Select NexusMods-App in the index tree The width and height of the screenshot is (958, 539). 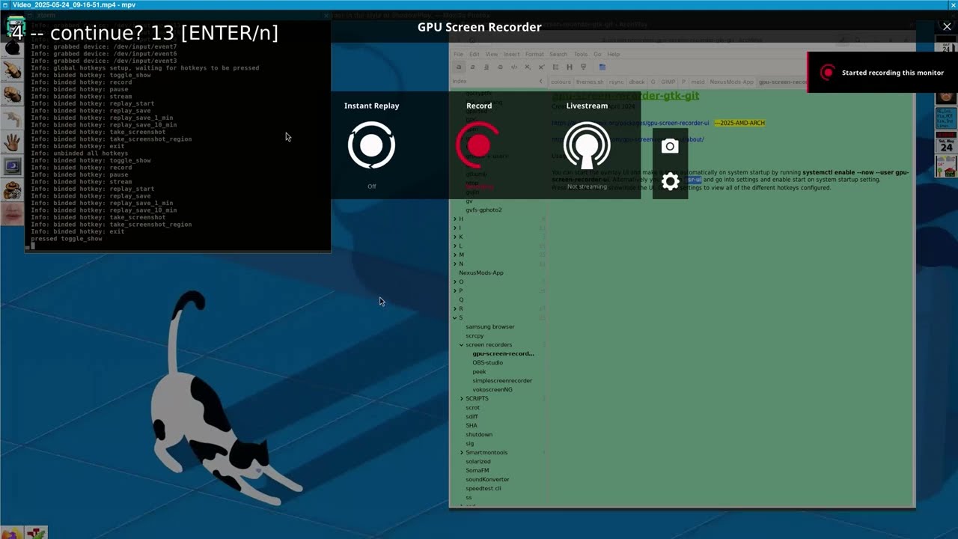pyautogui.click(x=481, y=272)
